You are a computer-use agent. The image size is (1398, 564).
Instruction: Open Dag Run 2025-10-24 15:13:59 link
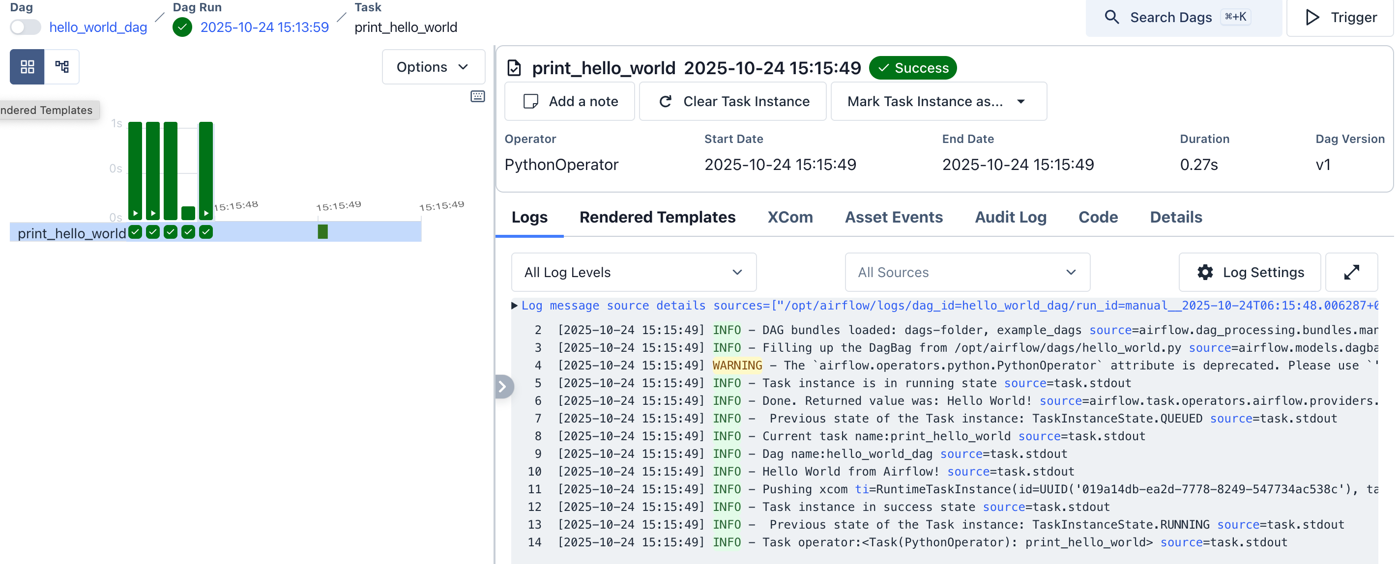click(264, 27)
